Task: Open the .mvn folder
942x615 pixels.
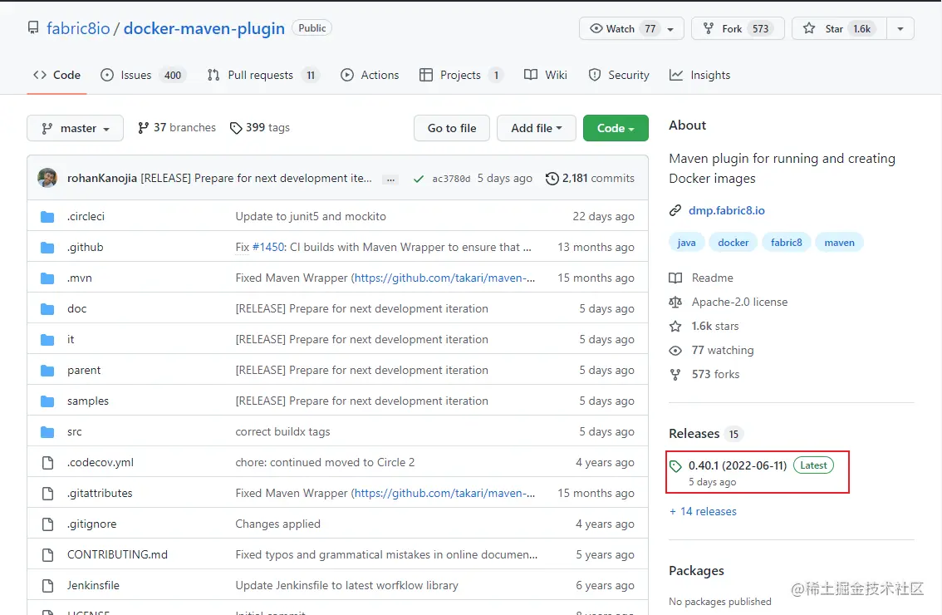Action: click(79, 278)
